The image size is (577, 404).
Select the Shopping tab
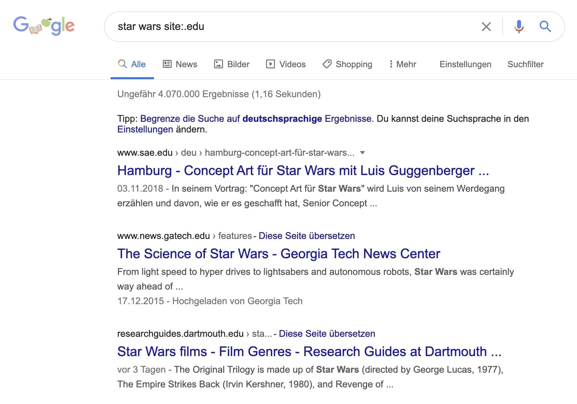tap(347, 64)
